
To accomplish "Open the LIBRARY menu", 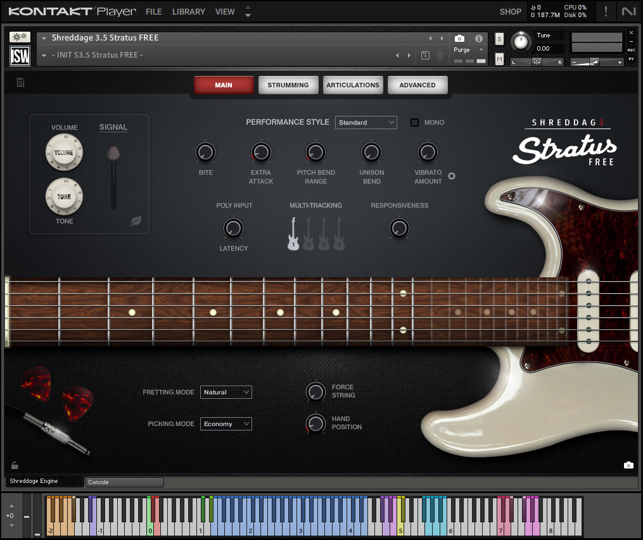I will click(x=189, y=12).
